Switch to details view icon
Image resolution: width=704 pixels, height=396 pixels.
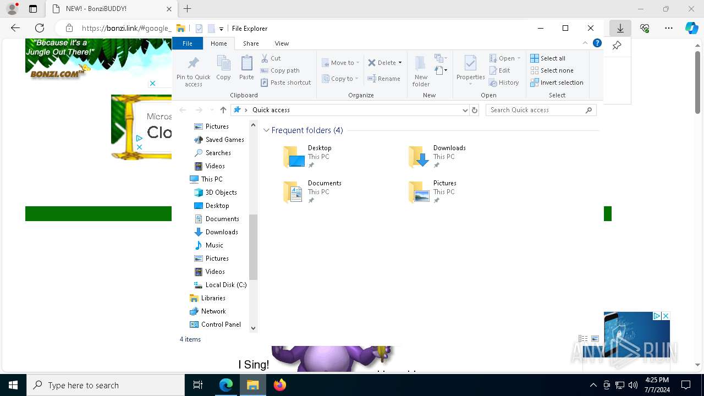coord(583,339)
